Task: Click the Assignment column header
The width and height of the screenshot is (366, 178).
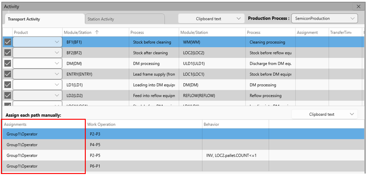Action: (x=308, y=32)
